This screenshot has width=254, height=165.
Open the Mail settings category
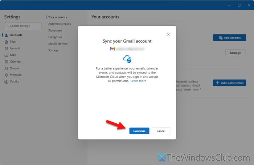pyautogui.click(x=13, y=55)
